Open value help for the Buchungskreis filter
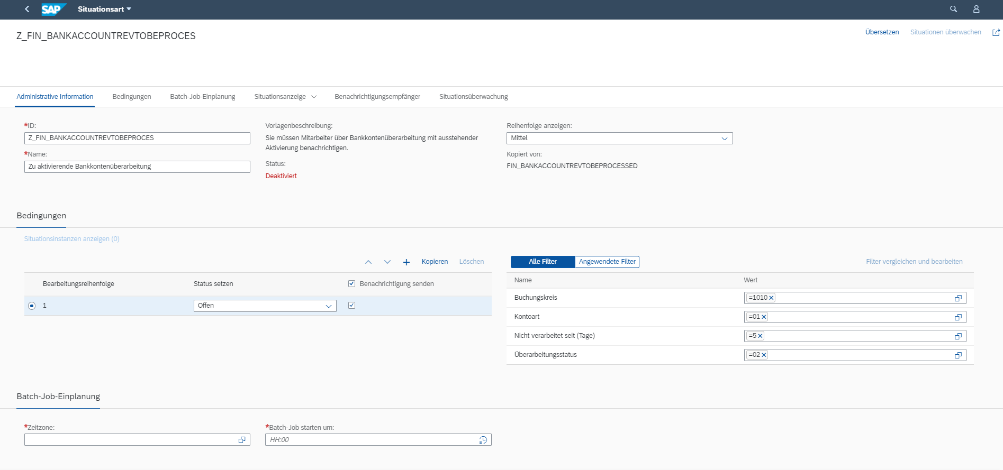This screenshot has width=1003, height=470. click(x=957, y=298)
